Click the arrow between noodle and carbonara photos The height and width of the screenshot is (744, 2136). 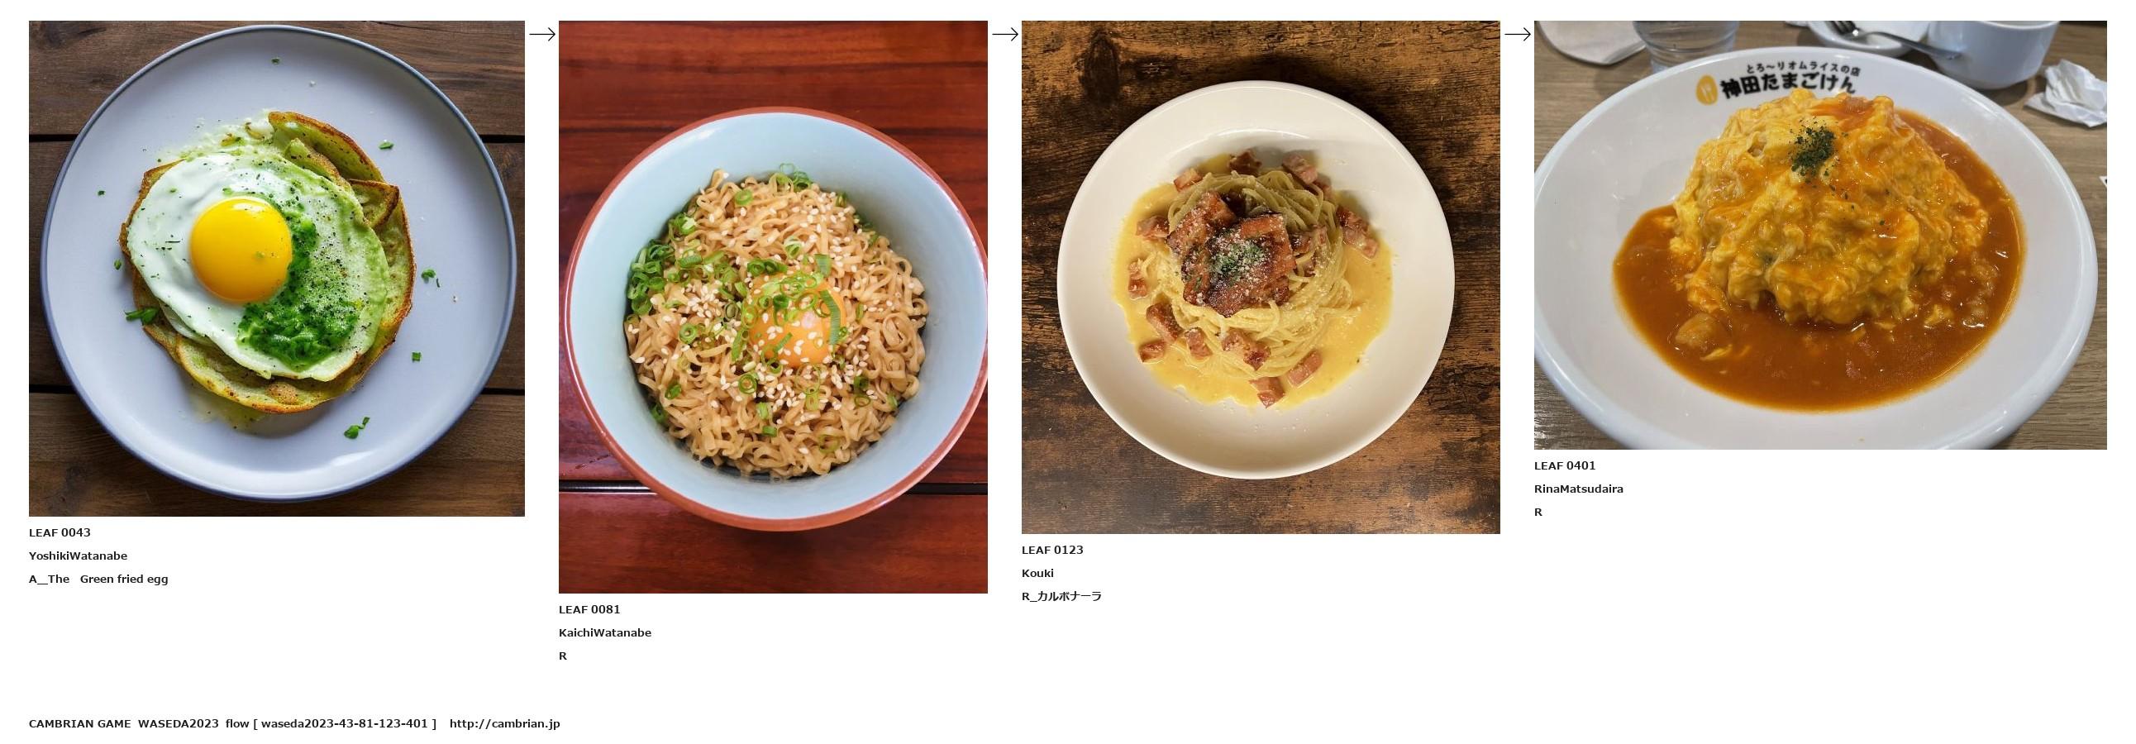[1005, 34]
